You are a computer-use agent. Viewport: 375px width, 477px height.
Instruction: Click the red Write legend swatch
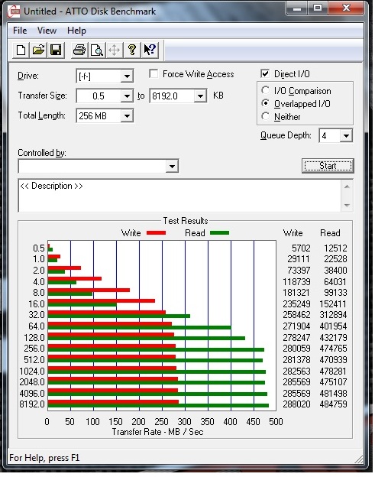[x=157, y=233]
